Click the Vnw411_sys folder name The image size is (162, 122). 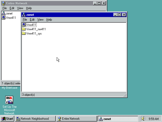(x=34, y=34)
